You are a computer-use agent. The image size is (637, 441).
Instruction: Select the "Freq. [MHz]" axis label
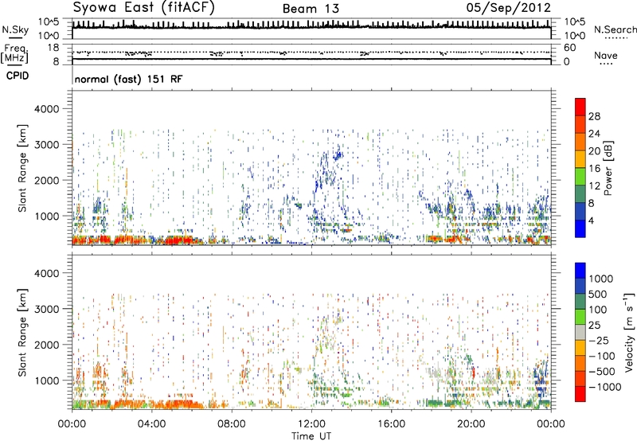point(14,54)
